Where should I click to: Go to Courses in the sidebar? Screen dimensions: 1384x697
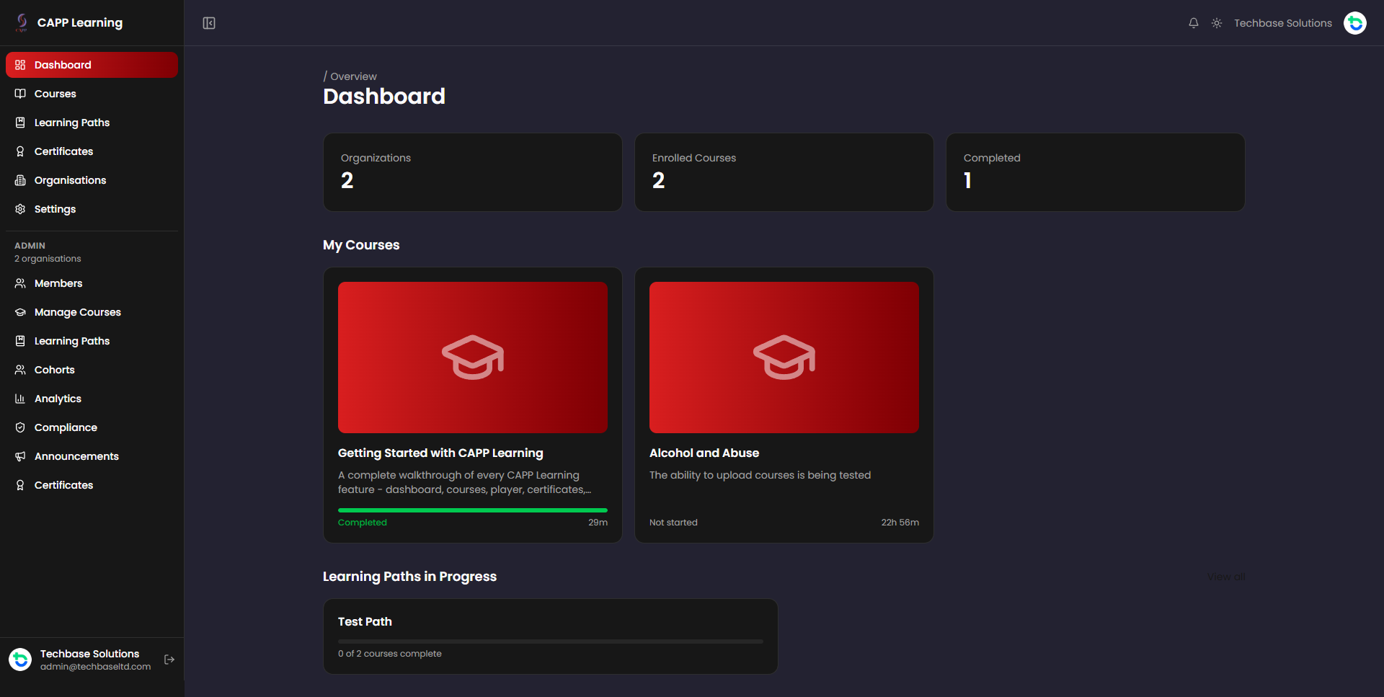pos(92,94)
